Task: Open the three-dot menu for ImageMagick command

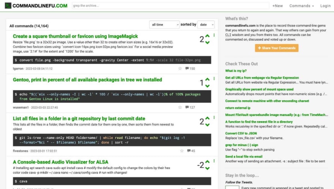Action: pos(214,35)
